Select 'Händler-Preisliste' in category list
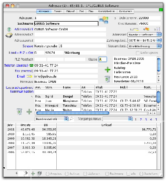168x182 pixels. (x=127, y=63)
